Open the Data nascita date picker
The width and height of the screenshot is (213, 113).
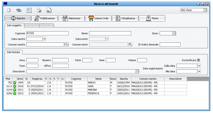coord(44,39)
